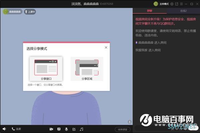
Task: Click the pop-out share icon in title bar
Action: click(x=177, y=4)
